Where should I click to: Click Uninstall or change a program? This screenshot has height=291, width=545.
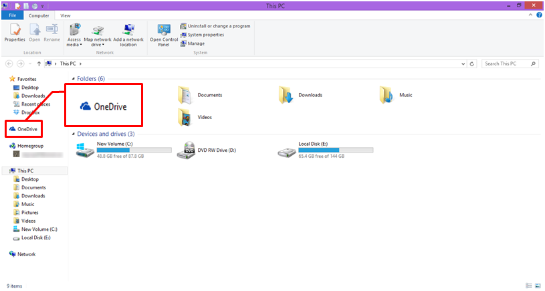click(x=215, y=26)
